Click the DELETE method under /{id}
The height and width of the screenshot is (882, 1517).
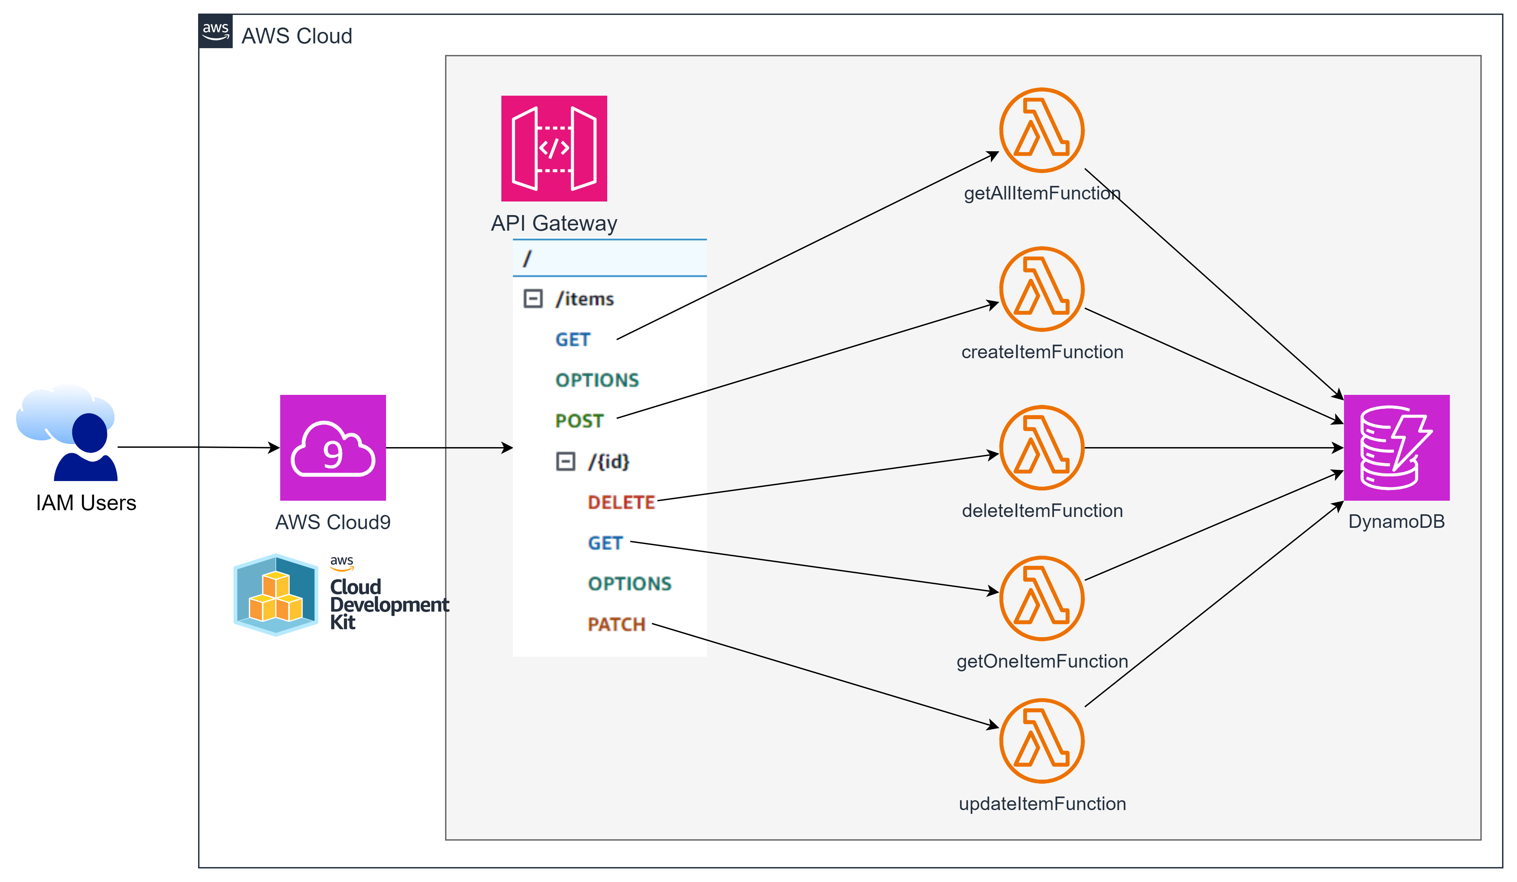pyautogui.click(x=621, y=502)
